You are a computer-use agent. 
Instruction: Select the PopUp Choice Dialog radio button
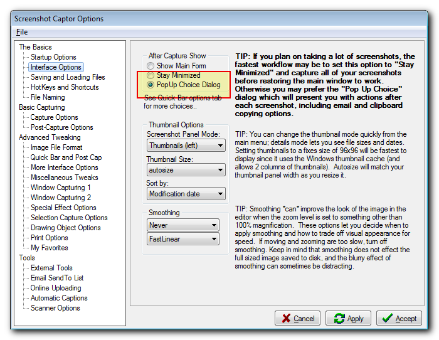[x=151, y=85]
